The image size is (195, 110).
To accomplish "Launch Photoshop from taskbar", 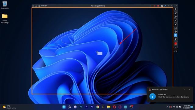I will point(81,107).
